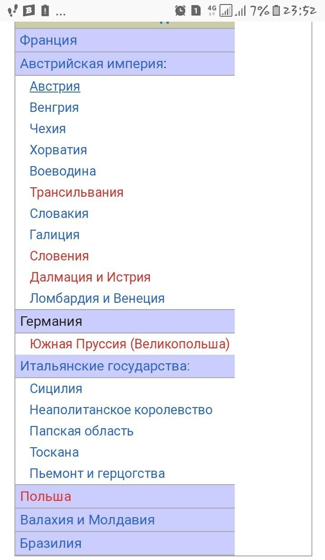Tap the battery indicator icon
Screen dimensions: 325x560
point(276,10)
